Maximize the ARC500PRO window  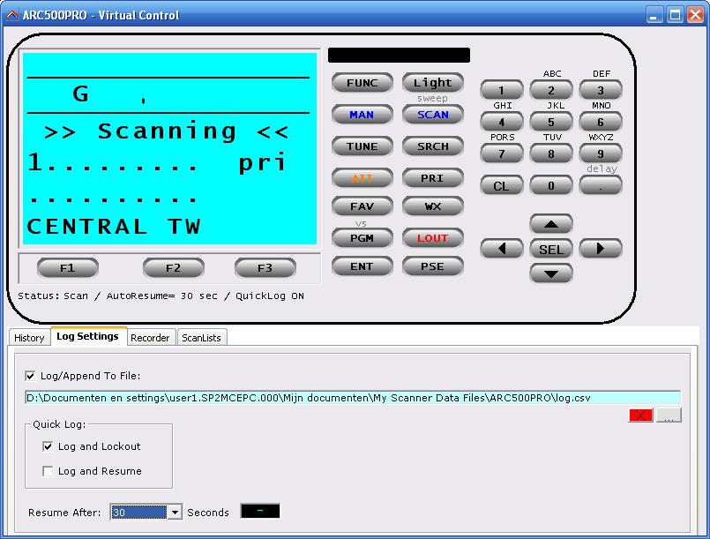pyautogui.click(x=675, y=15)
